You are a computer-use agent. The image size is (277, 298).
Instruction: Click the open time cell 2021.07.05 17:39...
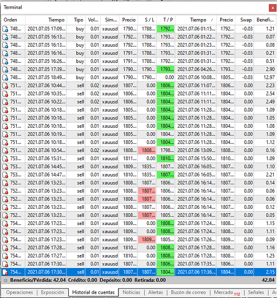46,69
